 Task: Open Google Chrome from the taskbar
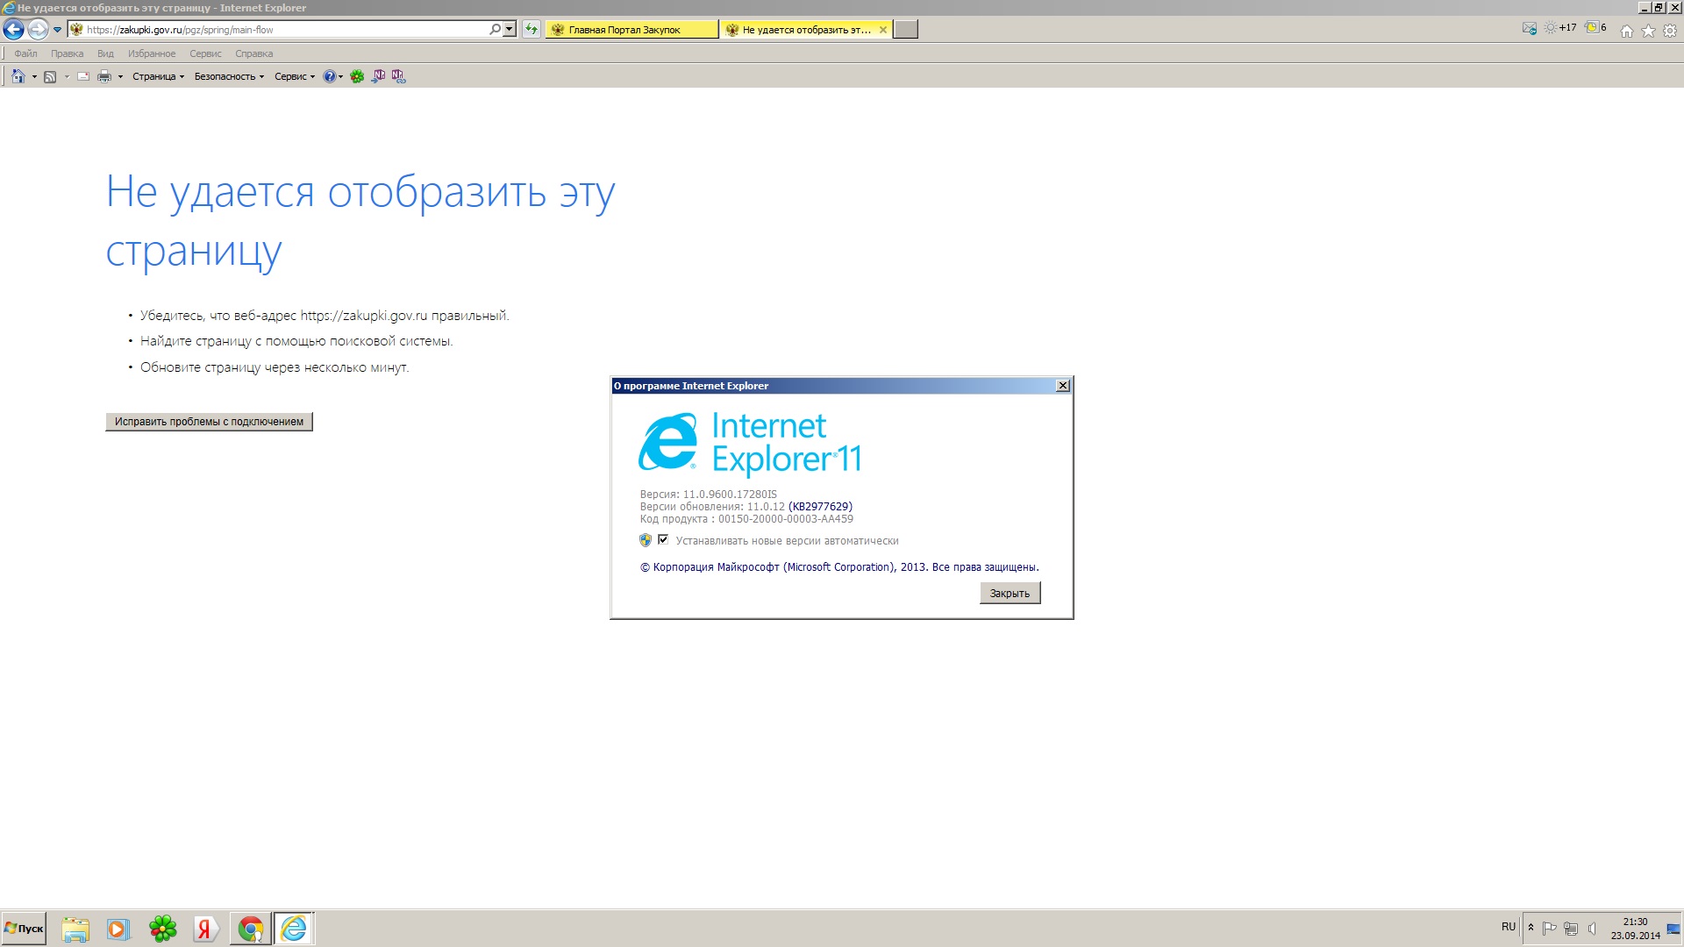pyautogui.click(x=251, y=929)
